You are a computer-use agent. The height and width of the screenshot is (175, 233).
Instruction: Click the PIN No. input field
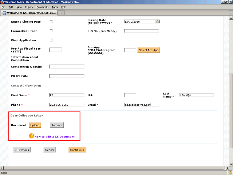click(x=142, y=31)
